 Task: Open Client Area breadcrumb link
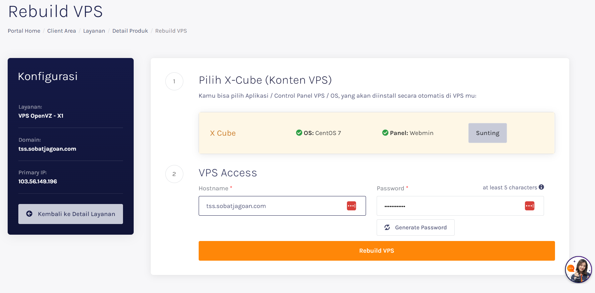tap(62, 31)
